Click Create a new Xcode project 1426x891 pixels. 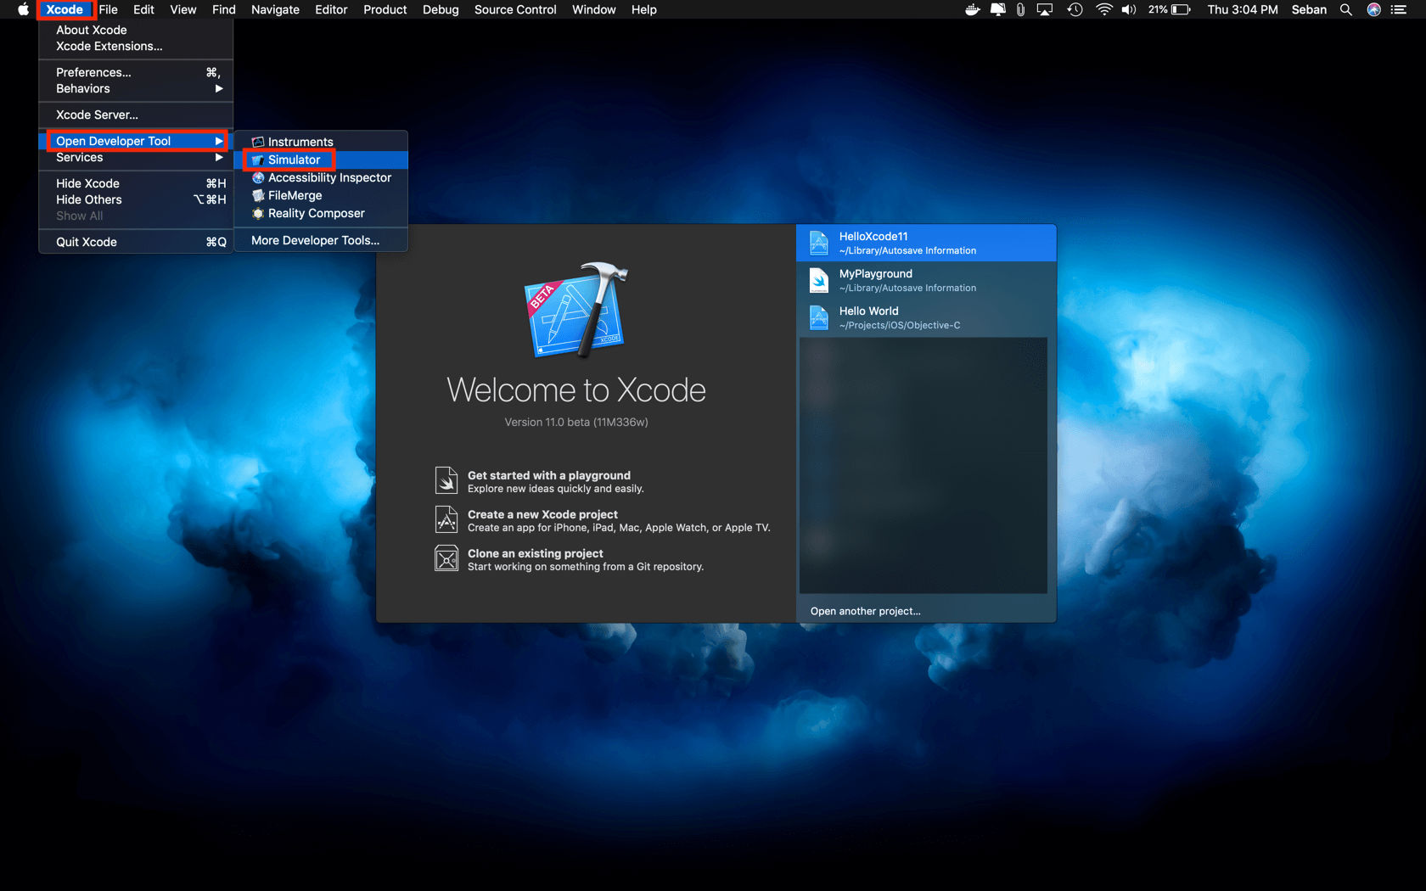click(542, 514)
